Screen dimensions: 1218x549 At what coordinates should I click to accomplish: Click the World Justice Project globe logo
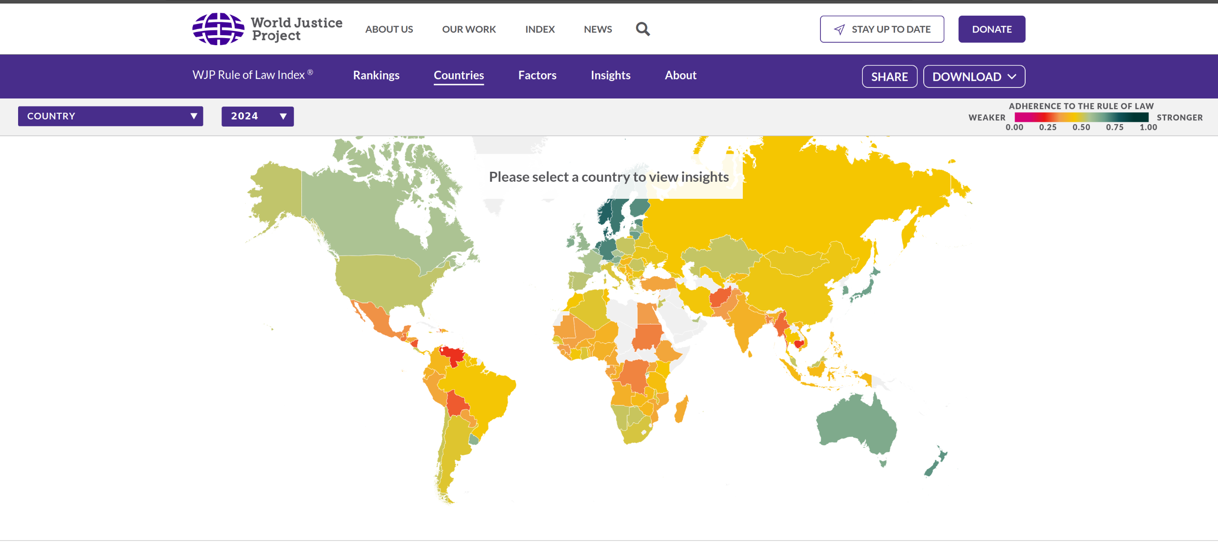[219, 29]
